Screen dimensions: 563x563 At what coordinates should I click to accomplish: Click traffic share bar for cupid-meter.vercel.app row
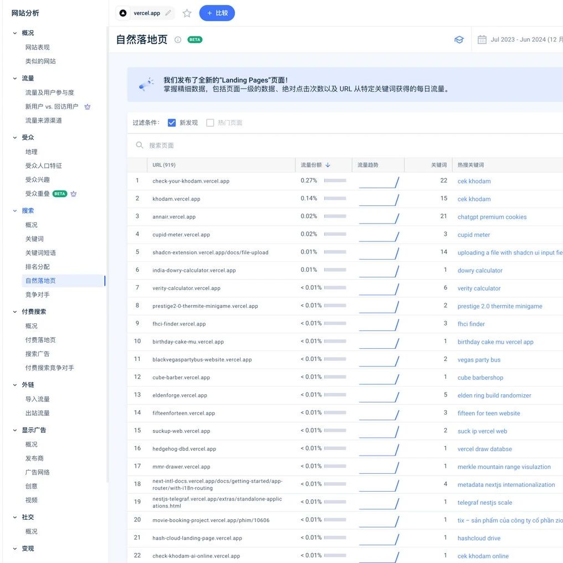335,234
